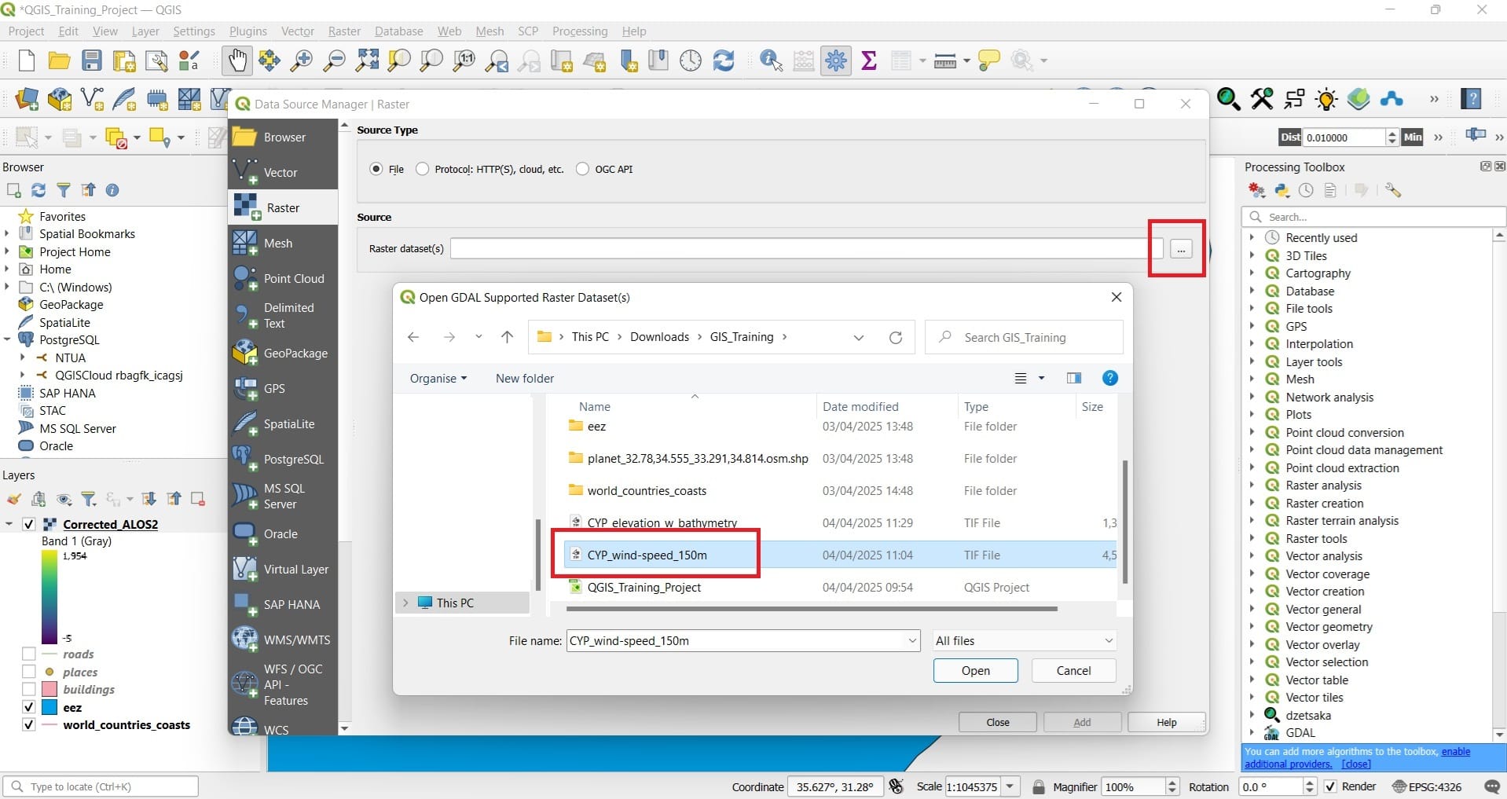Click Close in Data Source Manager

(x=998, y=722)
